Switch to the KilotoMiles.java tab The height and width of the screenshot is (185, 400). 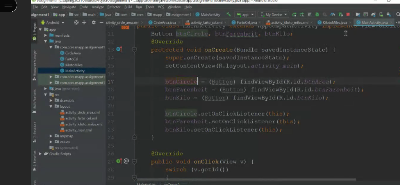coord(335,23)
